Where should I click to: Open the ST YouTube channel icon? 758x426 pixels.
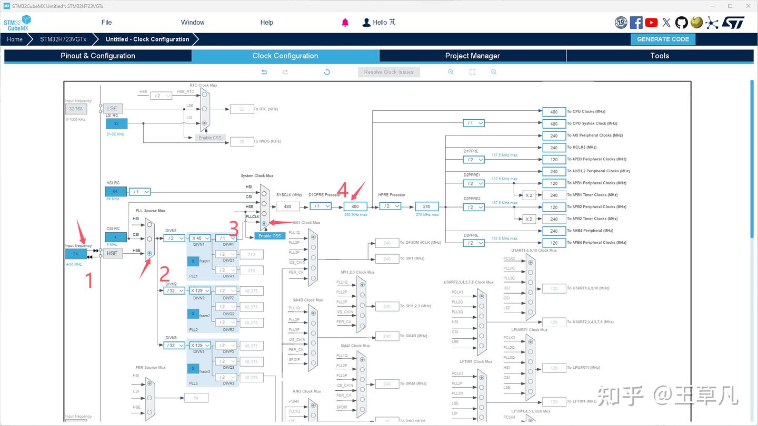[651, 23]
